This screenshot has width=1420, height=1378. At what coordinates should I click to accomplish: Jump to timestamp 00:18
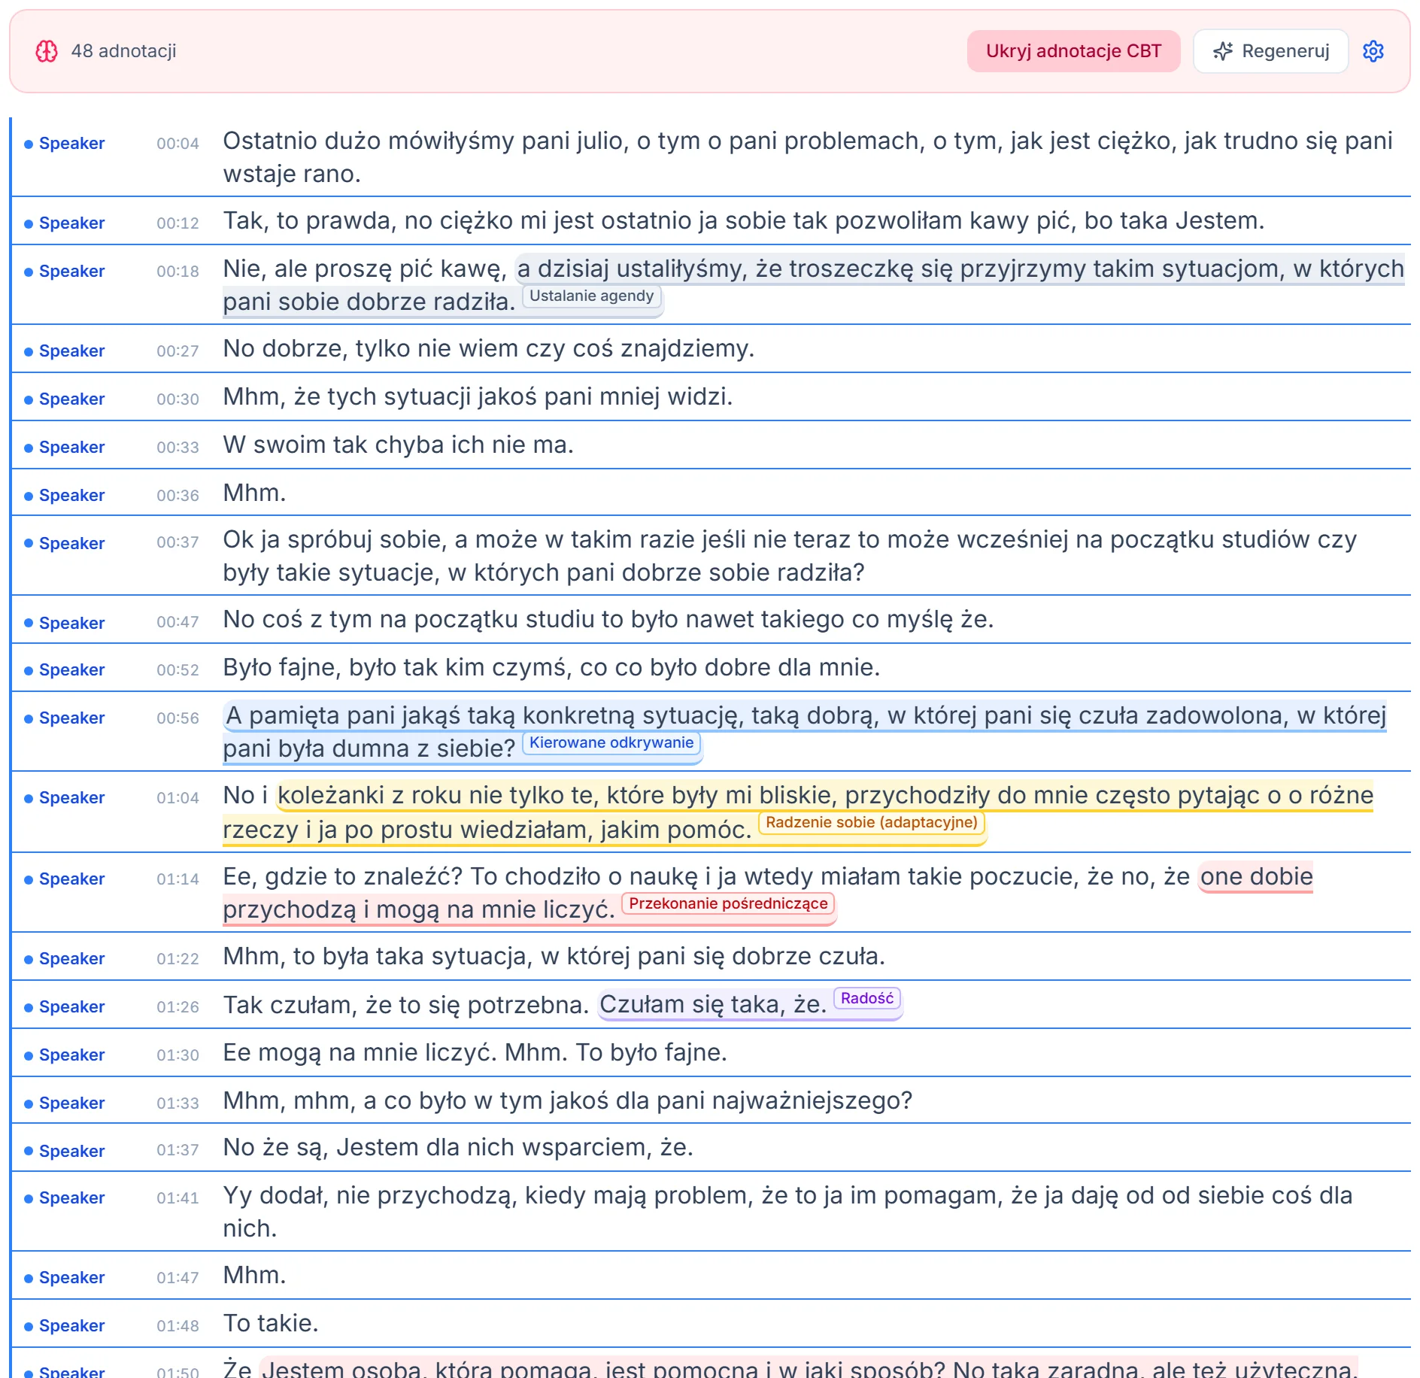[177, 271]
